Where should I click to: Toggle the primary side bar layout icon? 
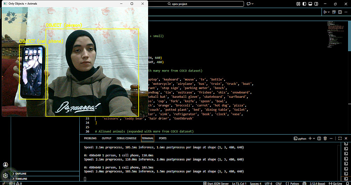pos(304,4)
